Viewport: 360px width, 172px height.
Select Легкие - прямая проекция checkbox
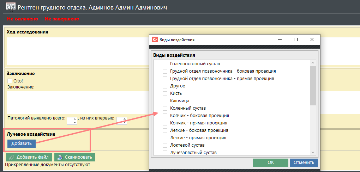pos(164,138)
